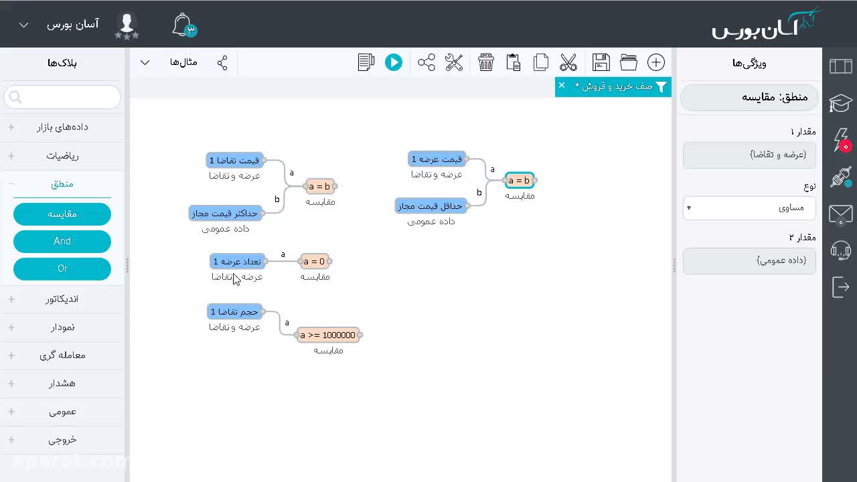Click the trash delete icon
The image size is (857, 482).
tap(486, 62)
